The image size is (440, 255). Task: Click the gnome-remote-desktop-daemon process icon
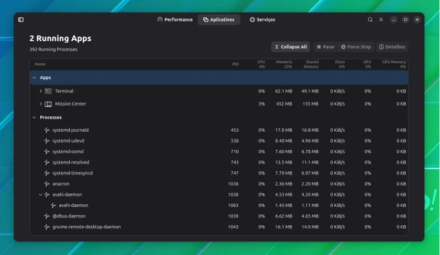tap(47, 227)
